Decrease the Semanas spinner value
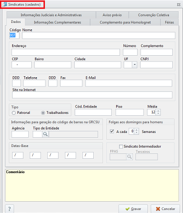183x213 pixels. pyautogui.click(x=137, y=132)
